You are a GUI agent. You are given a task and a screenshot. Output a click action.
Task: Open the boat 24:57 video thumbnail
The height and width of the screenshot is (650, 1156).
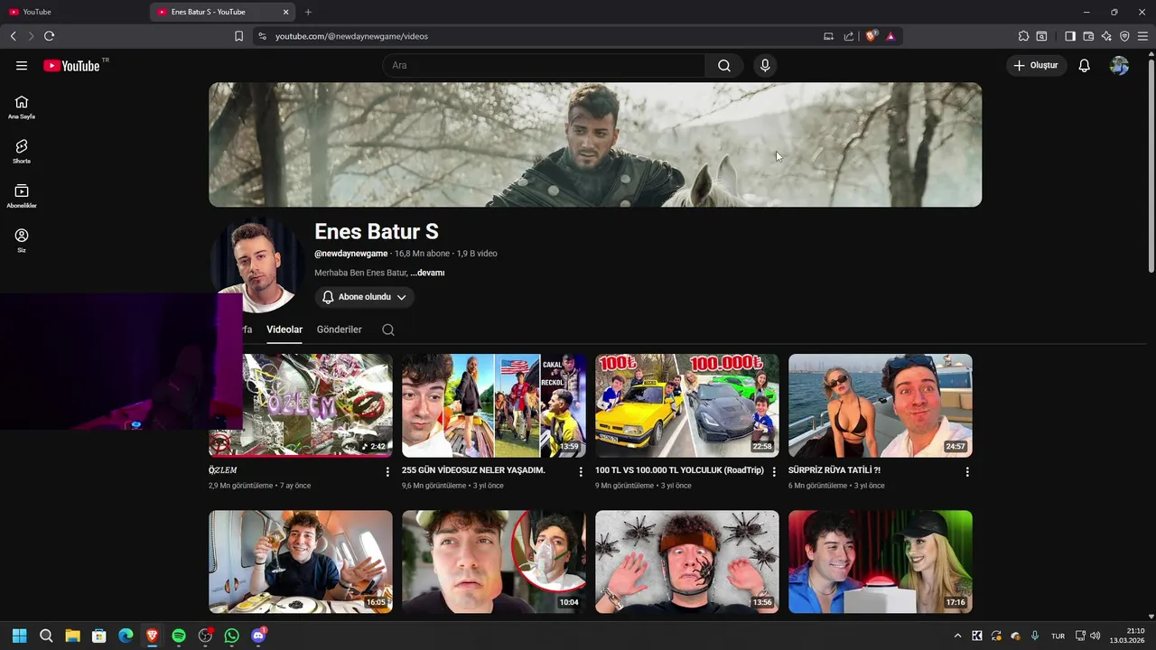(881, 405)
